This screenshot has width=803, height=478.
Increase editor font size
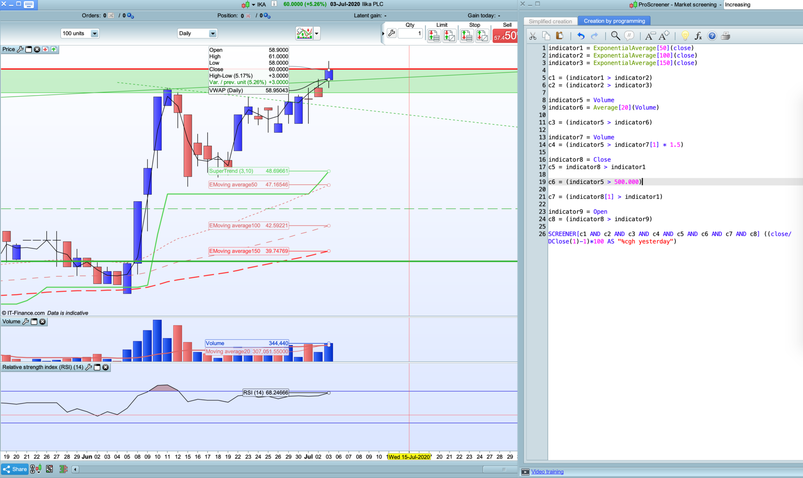point(664,36)
